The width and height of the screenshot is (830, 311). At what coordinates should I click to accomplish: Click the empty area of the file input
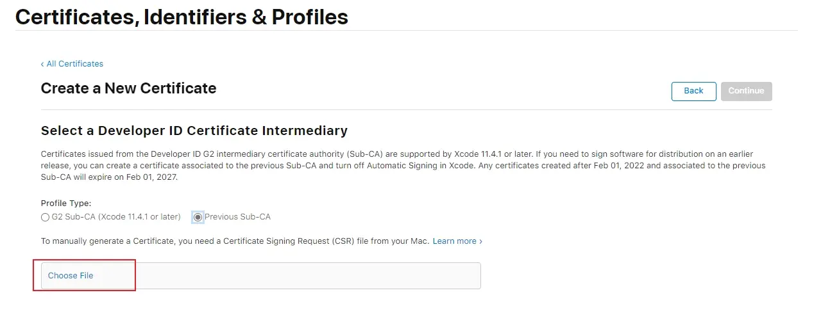(308, 276)
